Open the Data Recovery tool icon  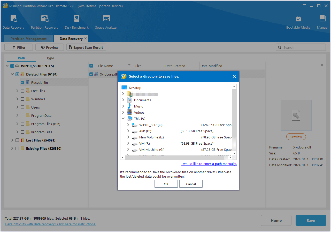point(13,19)
